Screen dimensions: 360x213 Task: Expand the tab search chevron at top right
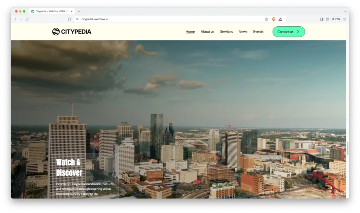click(345, 11)
